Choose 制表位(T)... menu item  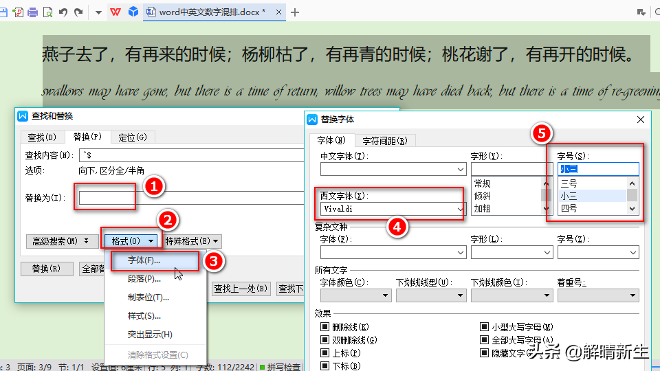coord(155,297)
